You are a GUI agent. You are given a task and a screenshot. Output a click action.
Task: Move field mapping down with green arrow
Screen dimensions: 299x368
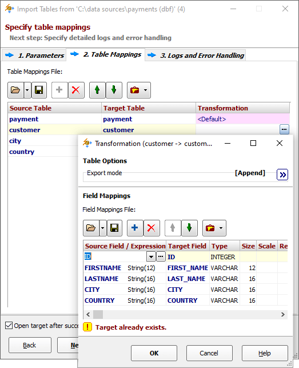(189, 228)
